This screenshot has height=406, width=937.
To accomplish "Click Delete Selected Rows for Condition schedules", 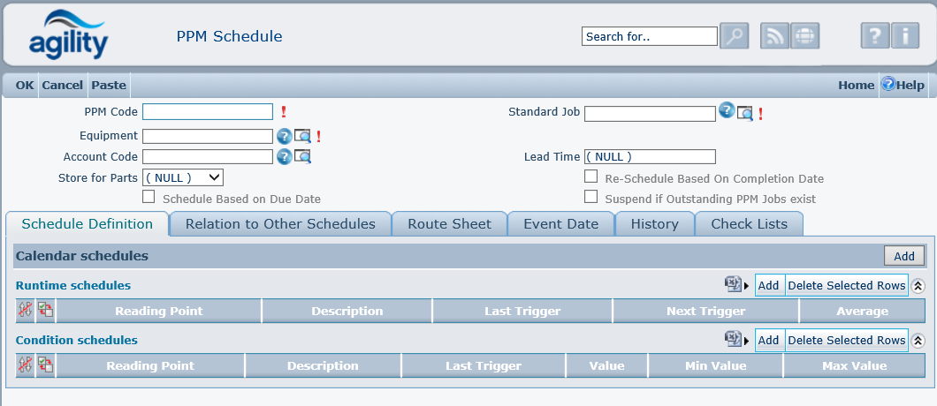I will point(846,341).
